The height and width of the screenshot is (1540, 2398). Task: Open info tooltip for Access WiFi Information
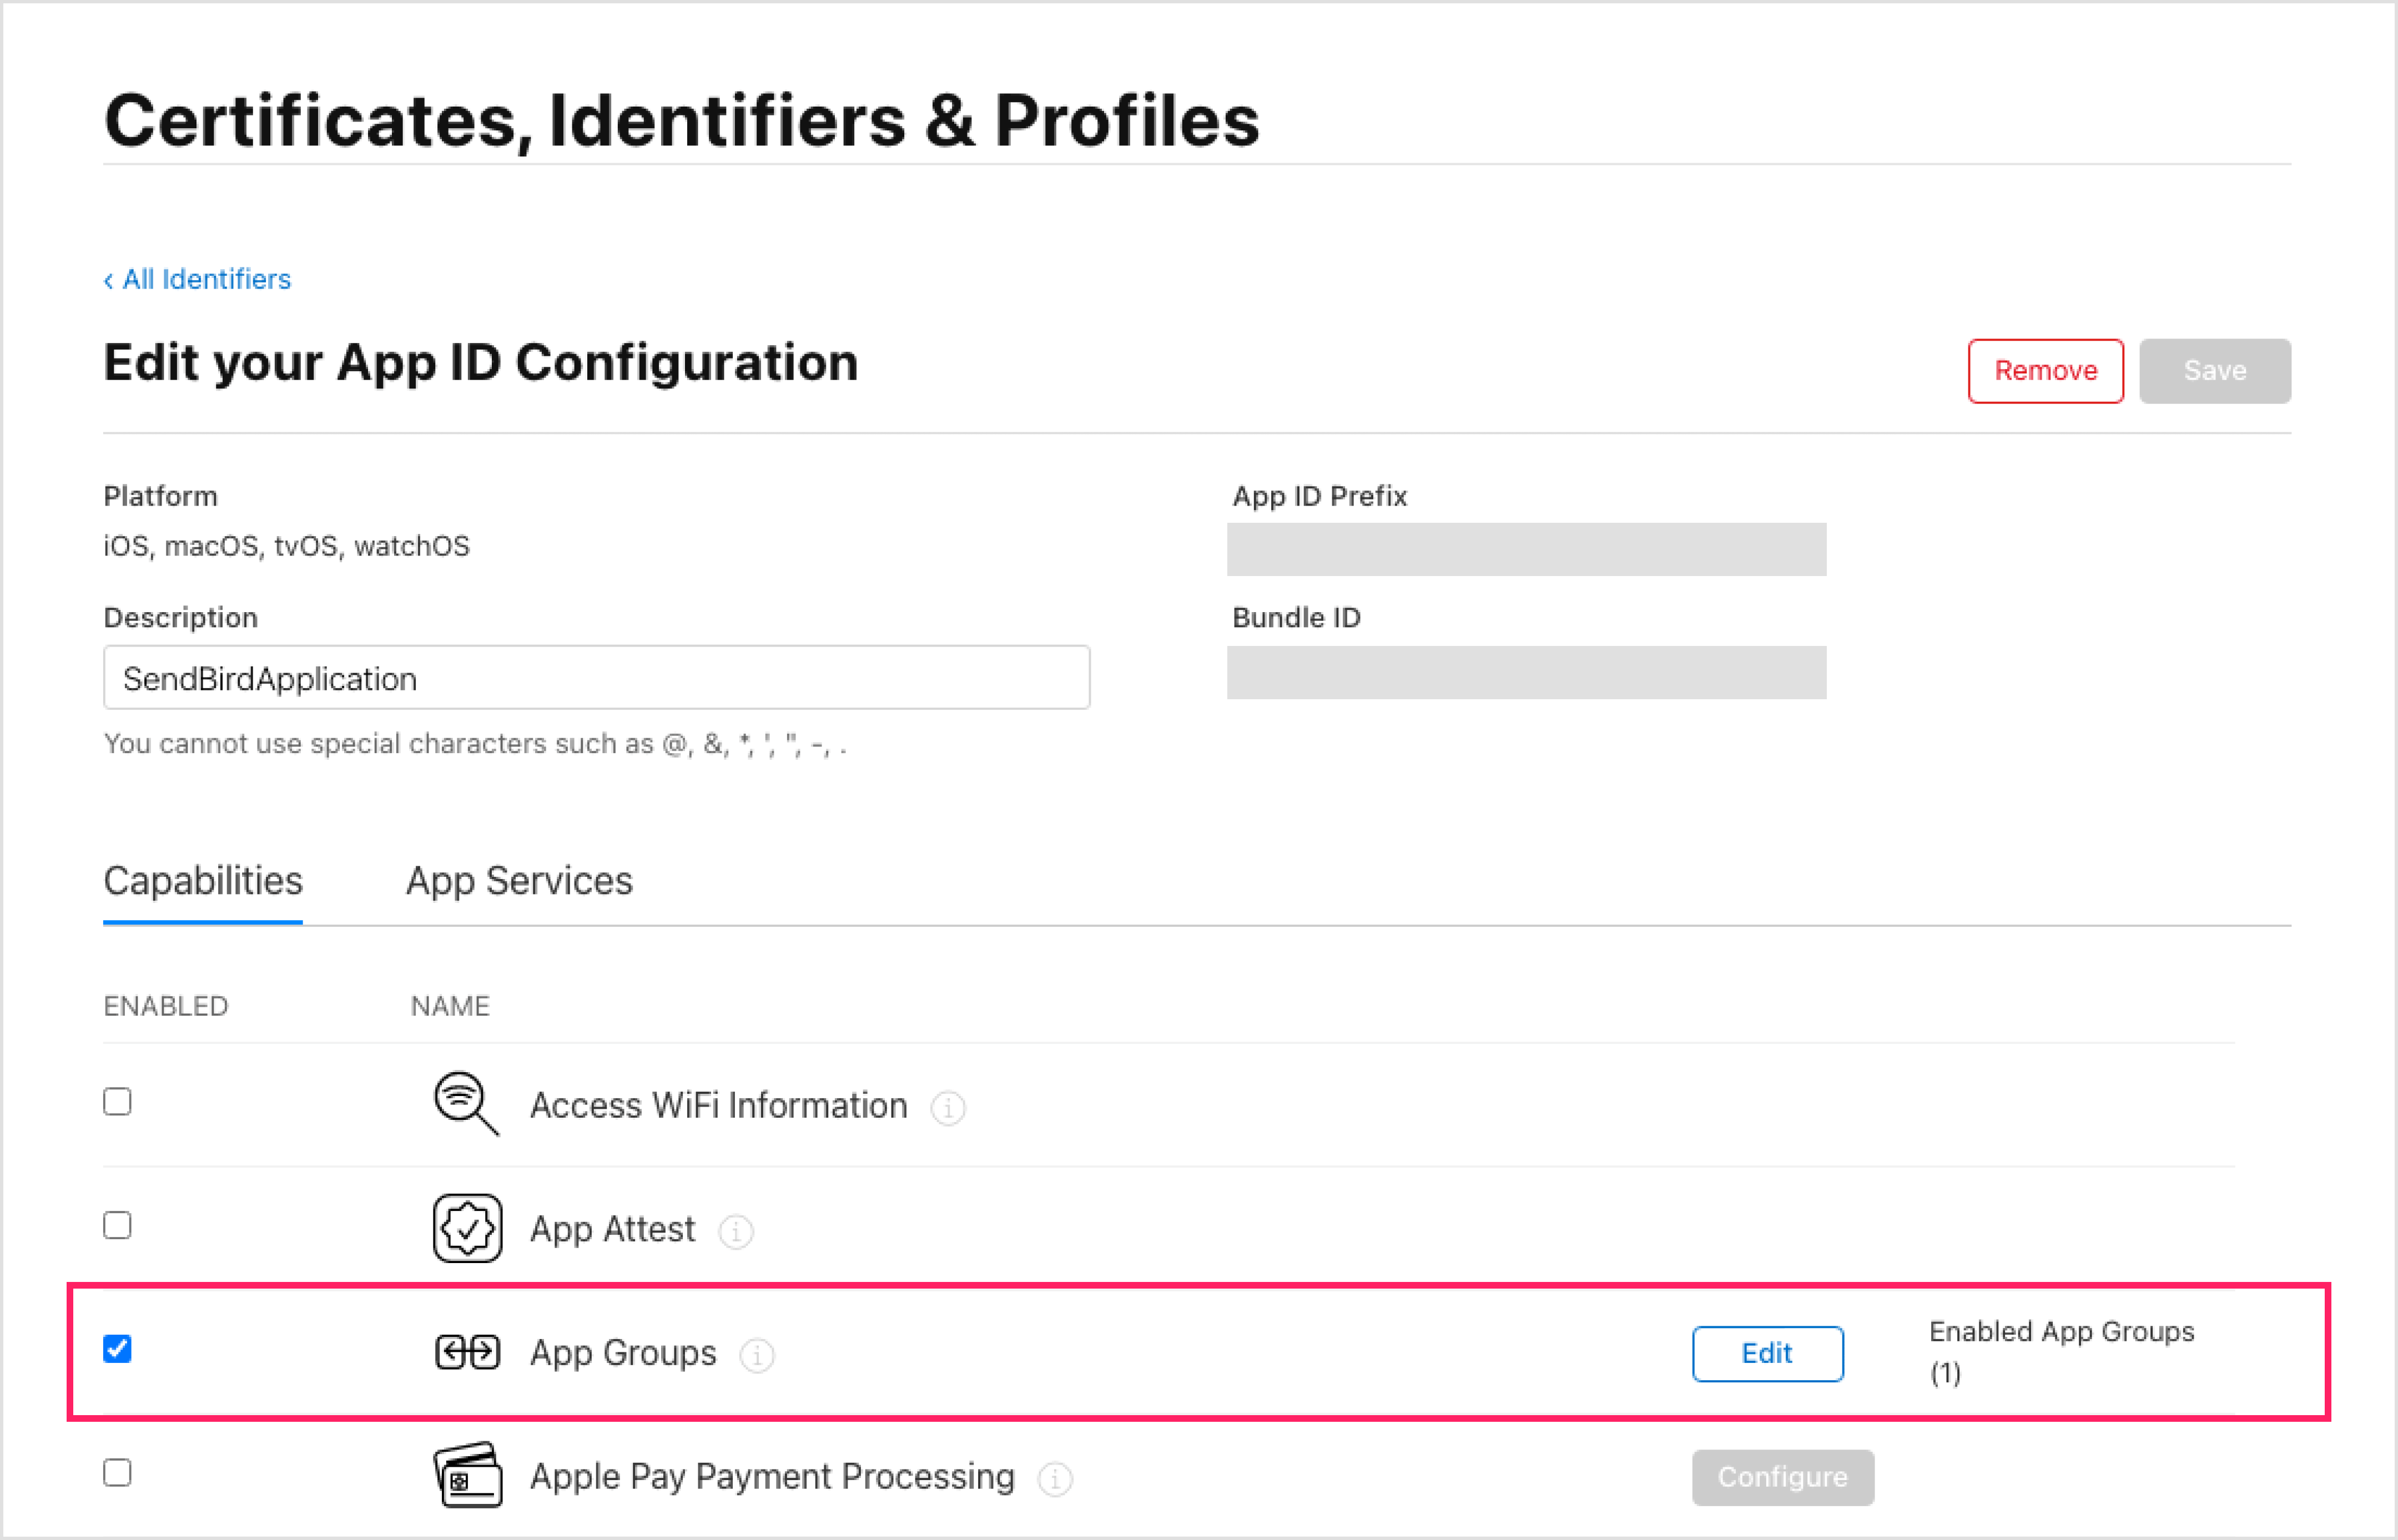point(947,1108)
